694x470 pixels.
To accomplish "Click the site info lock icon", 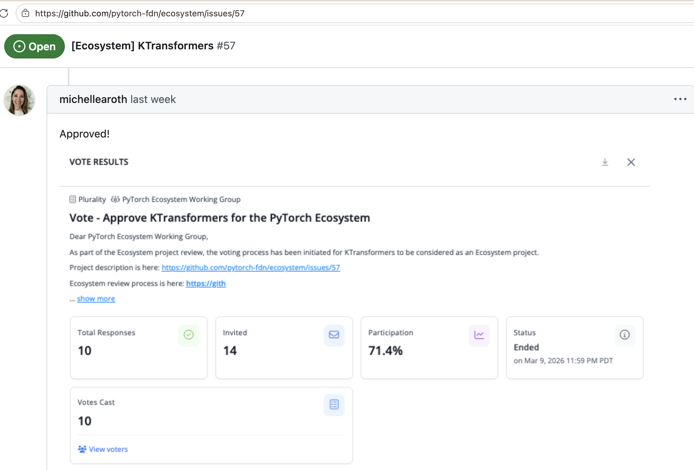I will [x=25, y=13].
